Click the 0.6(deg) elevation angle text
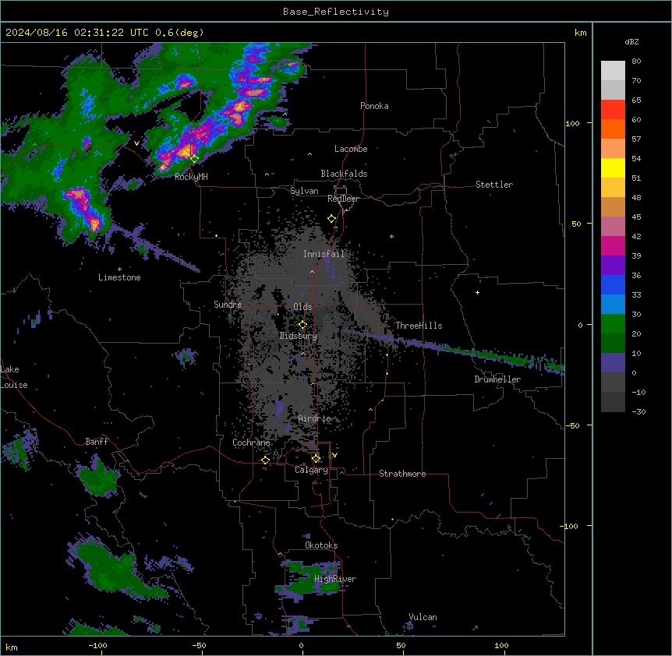 (x=179, y=33)
